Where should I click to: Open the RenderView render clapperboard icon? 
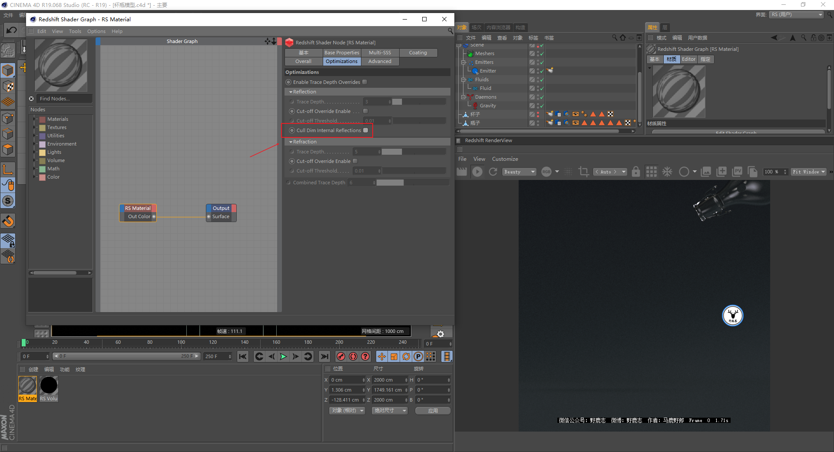tap(462, 172)
